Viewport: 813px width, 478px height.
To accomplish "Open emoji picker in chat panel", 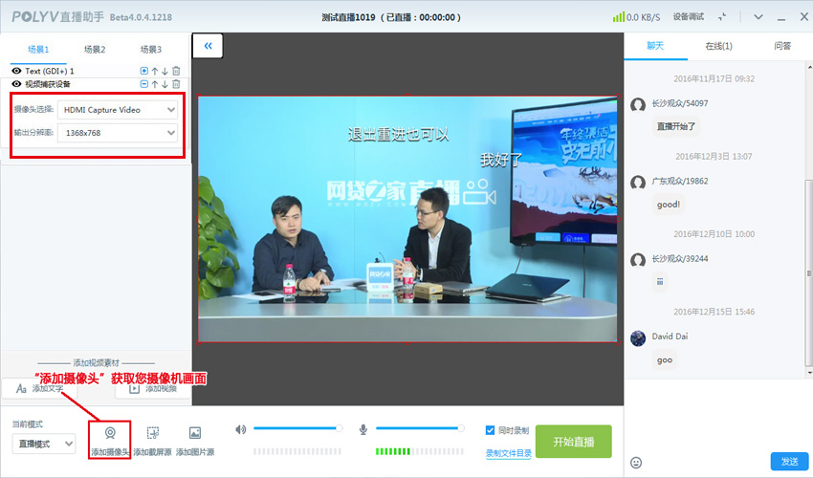I will pos(636,462).
